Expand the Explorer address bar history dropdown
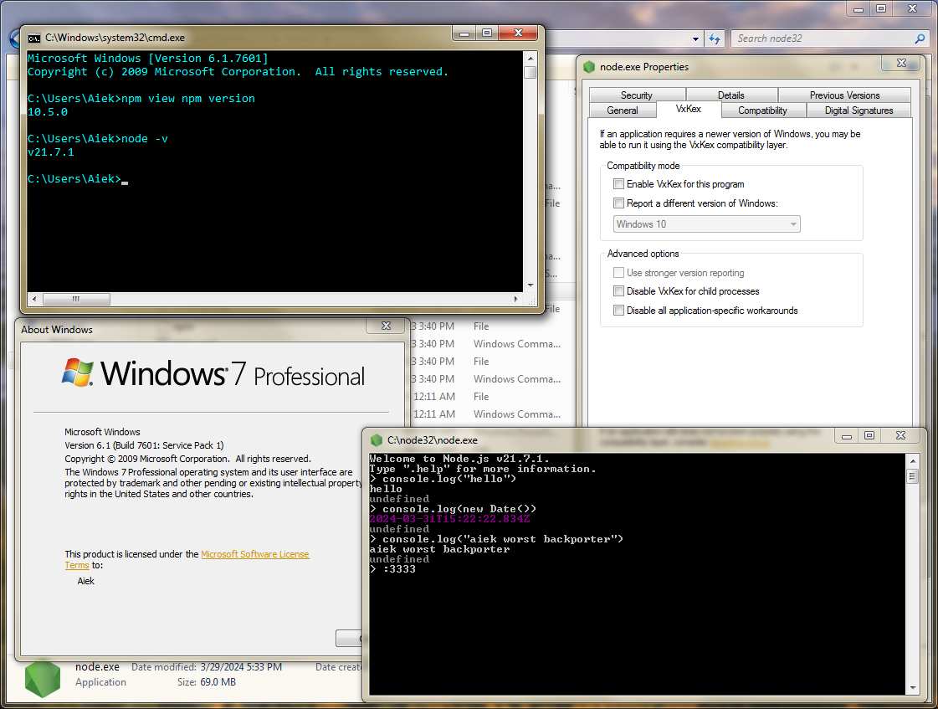938x709 pixels. 695,39
